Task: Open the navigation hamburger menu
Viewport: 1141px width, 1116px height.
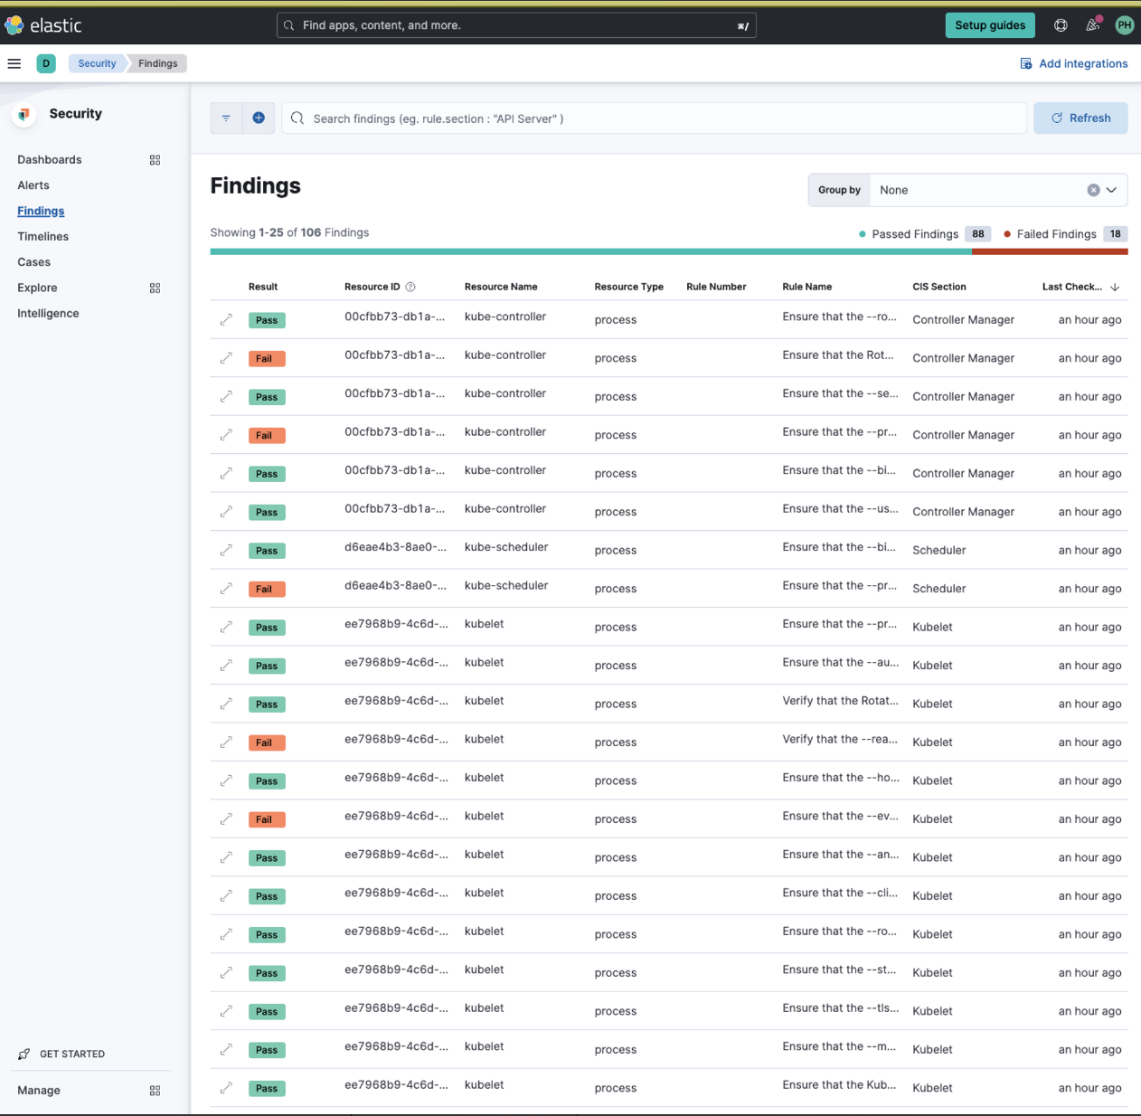Action: [x=14, y=63]
